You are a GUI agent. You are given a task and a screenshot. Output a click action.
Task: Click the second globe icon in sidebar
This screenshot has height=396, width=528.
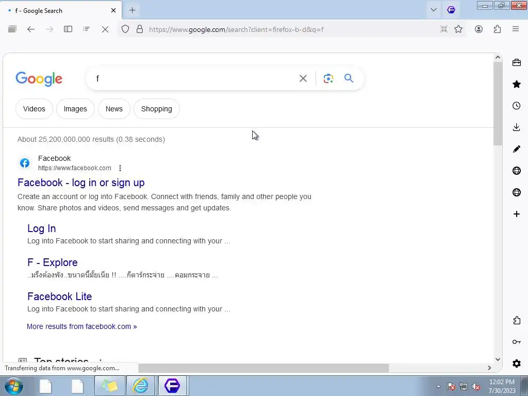[517, 192]
